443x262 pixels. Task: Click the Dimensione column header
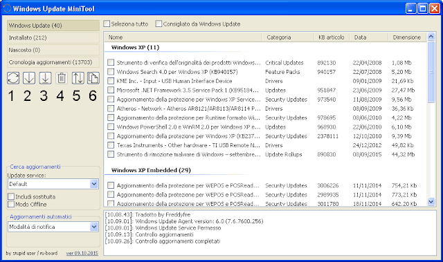[x=407, y=37]
